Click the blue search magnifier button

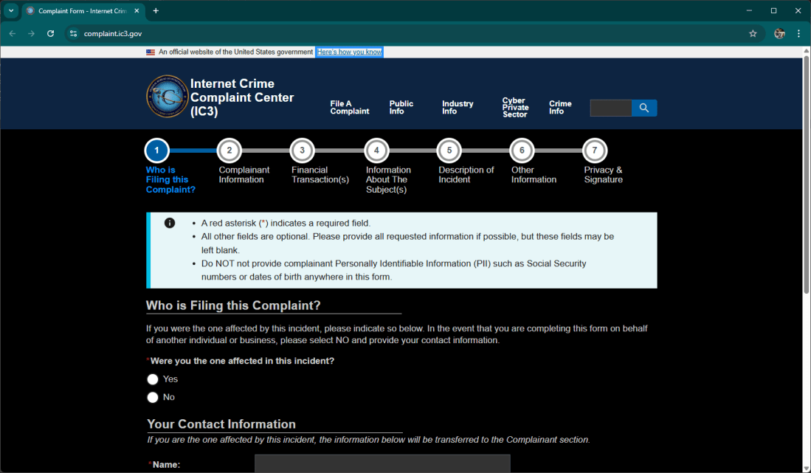644,108
